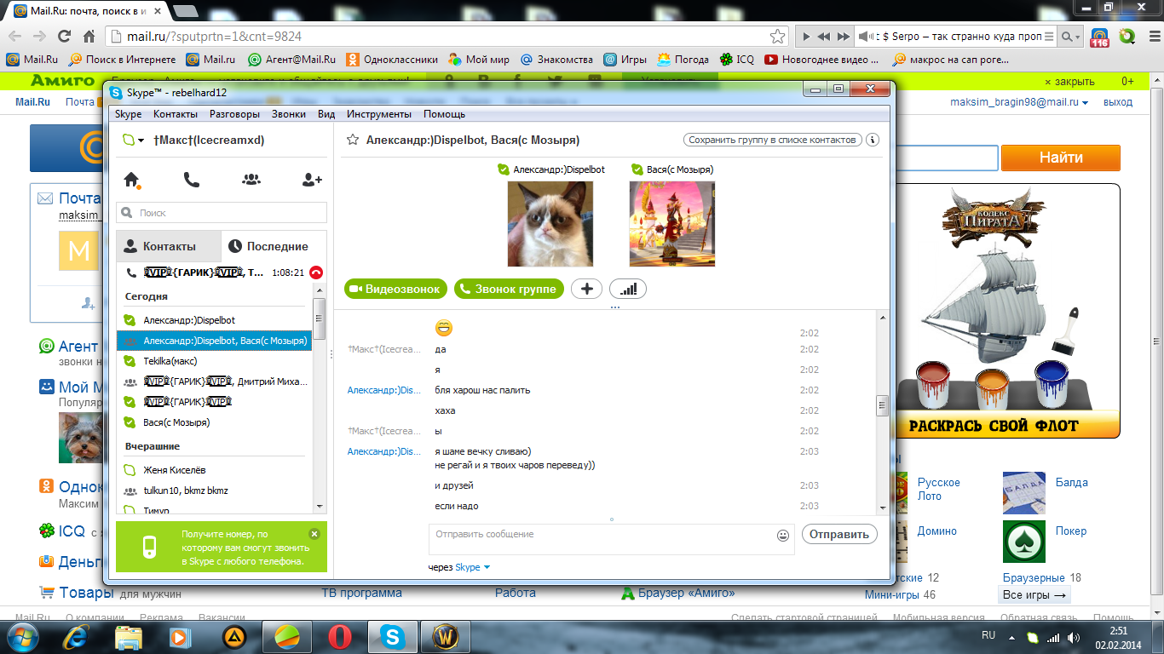Bookmark page with star in address bar

[x=777, y=37]
